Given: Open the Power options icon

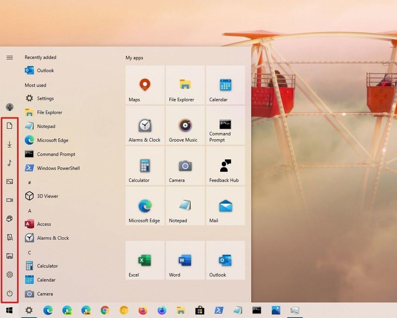Looking at the screenshot, I should tap(10, 294).
